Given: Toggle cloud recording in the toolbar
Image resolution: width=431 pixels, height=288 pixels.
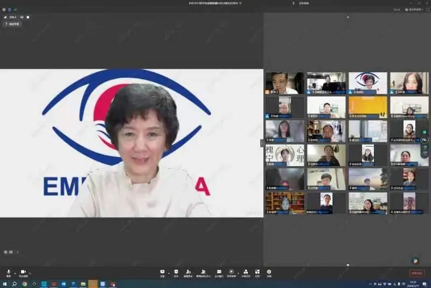Looking at the screenshot, I should pyautogui.click(x=231, y=273).
